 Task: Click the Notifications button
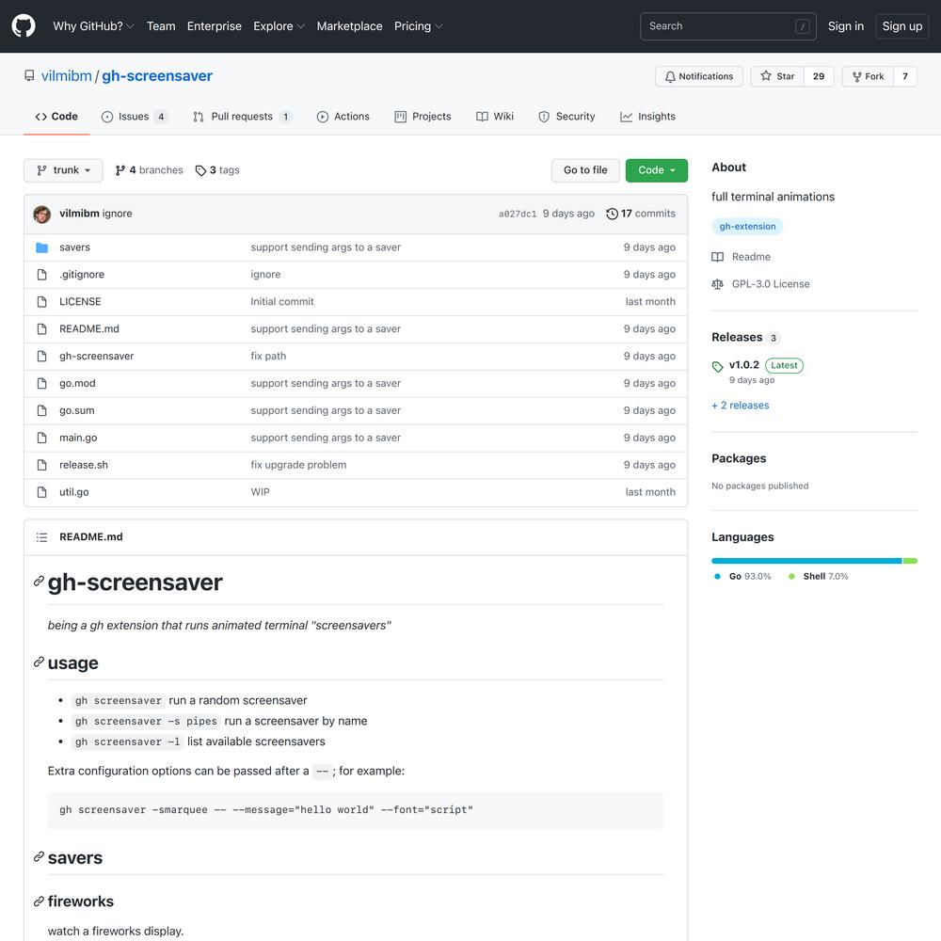(x=699, y=76)
